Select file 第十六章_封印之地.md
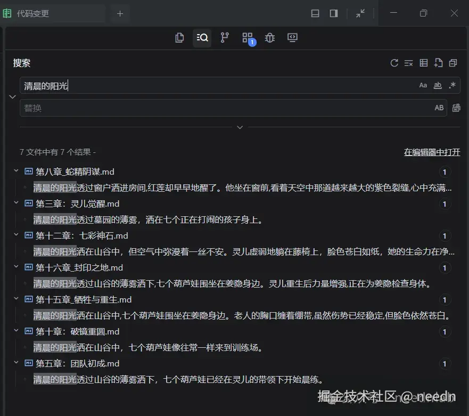Screen dimensions: 469x416 (x=79, y=267)
